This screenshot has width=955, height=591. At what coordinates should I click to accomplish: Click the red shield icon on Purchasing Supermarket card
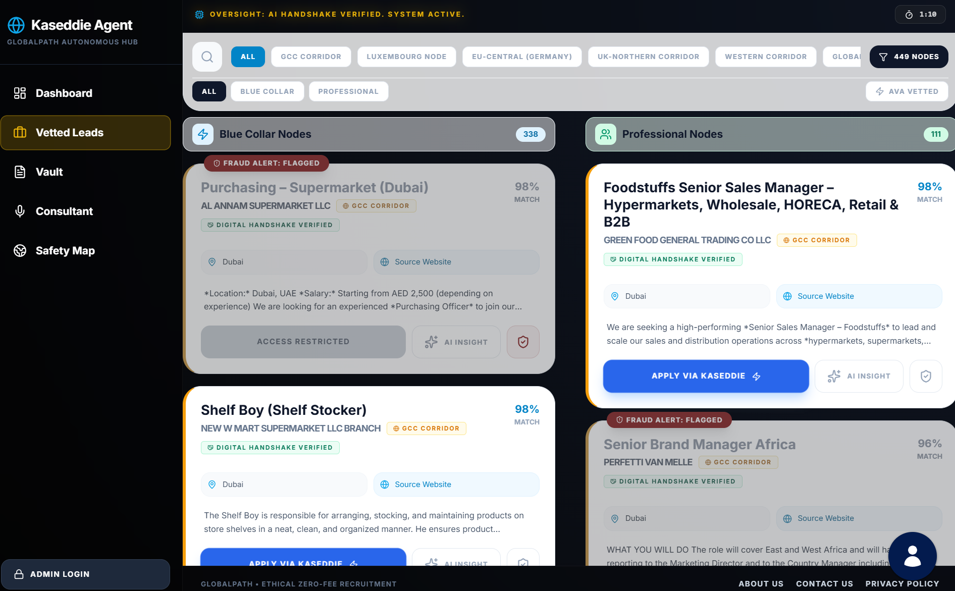click(x=523, y=342)
